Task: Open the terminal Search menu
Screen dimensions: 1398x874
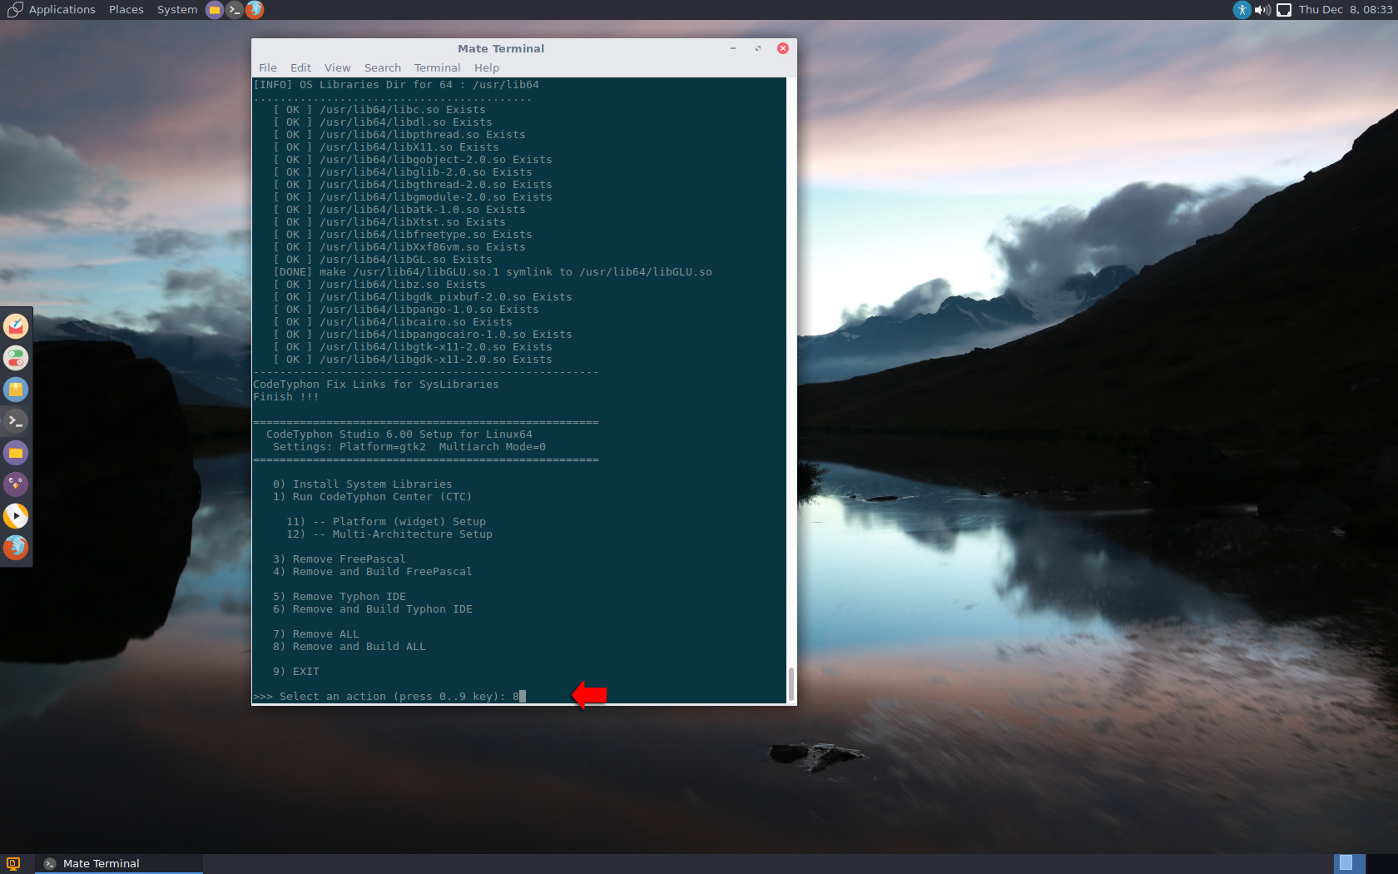Action: [382, 68]
